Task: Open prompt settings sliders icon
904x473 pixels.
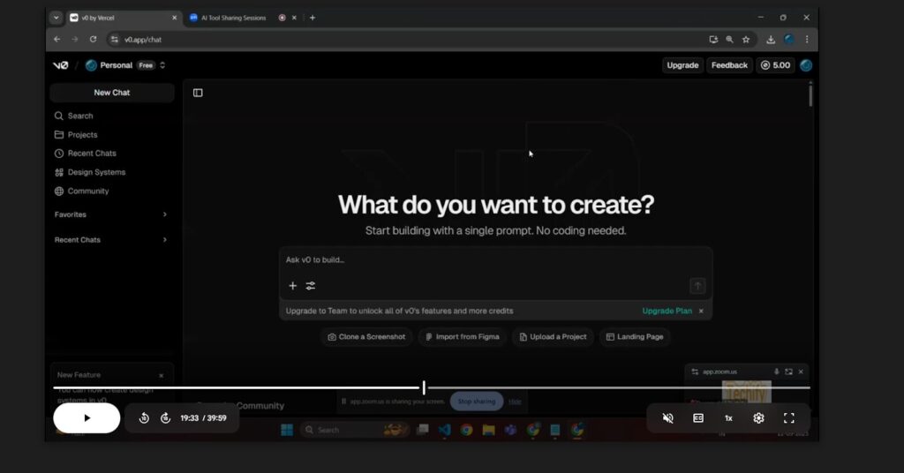Action: (311, 286)
